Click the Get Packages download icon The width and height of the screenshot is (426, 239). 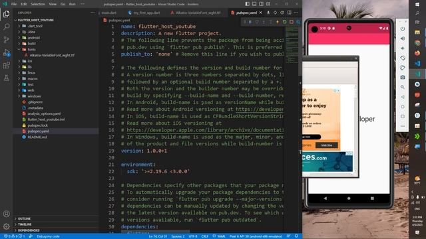(268, 13)
